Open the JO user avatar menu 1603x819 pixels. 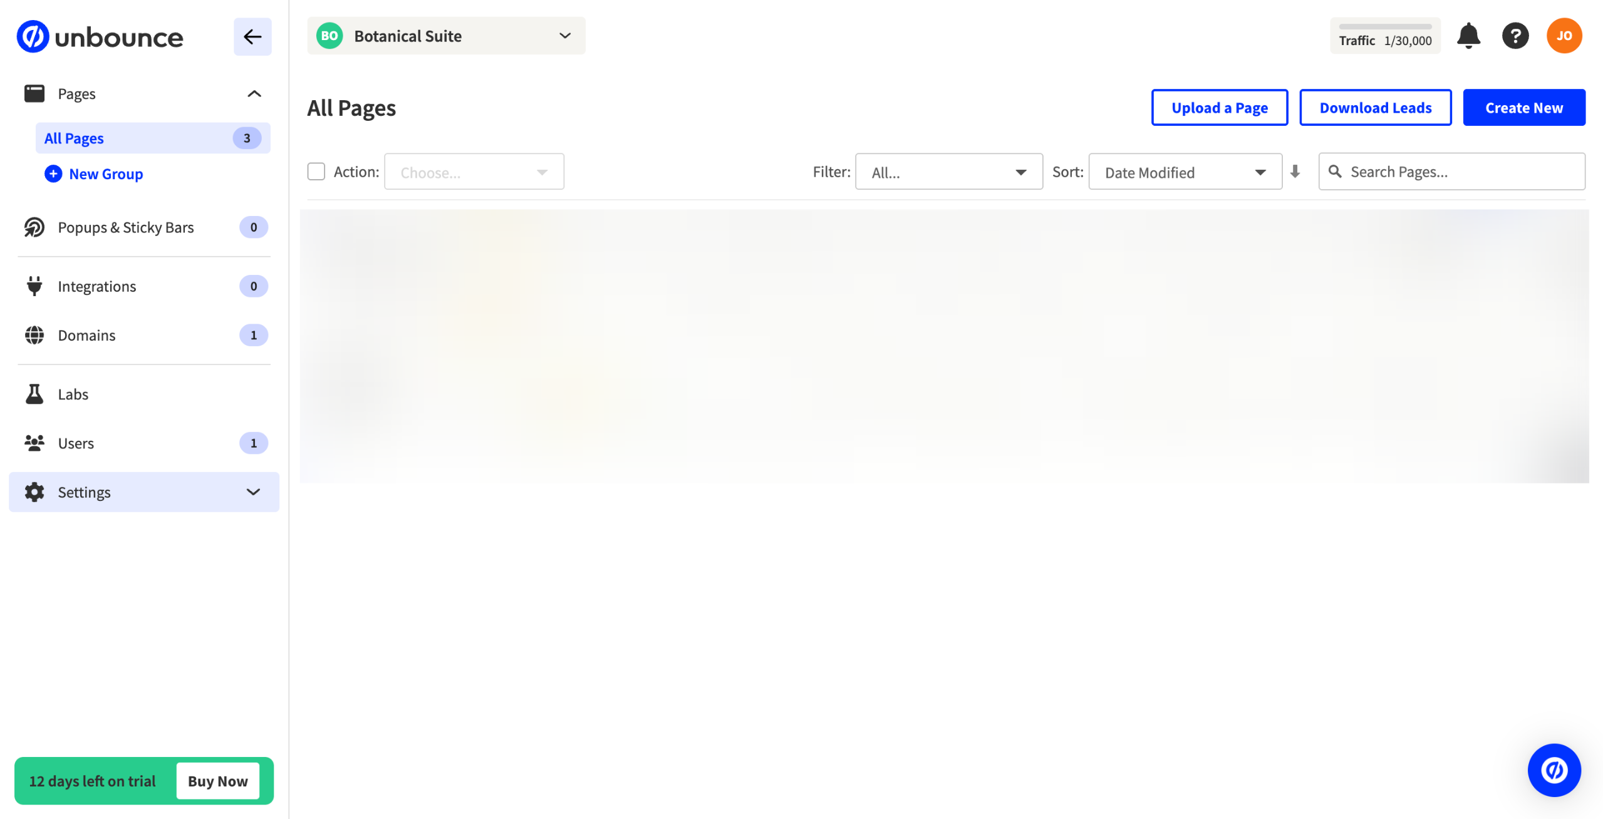coord(1564,36)
